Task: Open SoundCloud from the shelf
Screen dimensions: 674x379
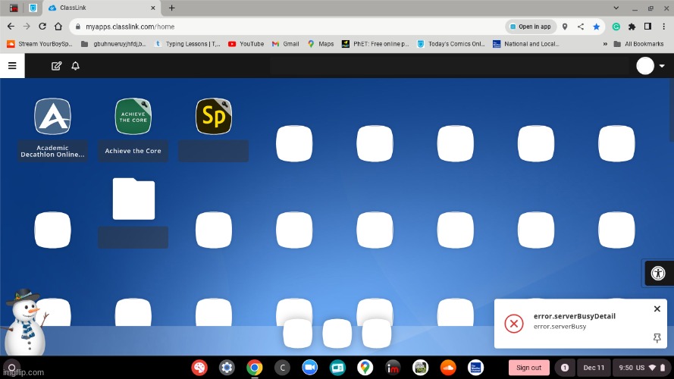Action: click(x=448, y=368)
